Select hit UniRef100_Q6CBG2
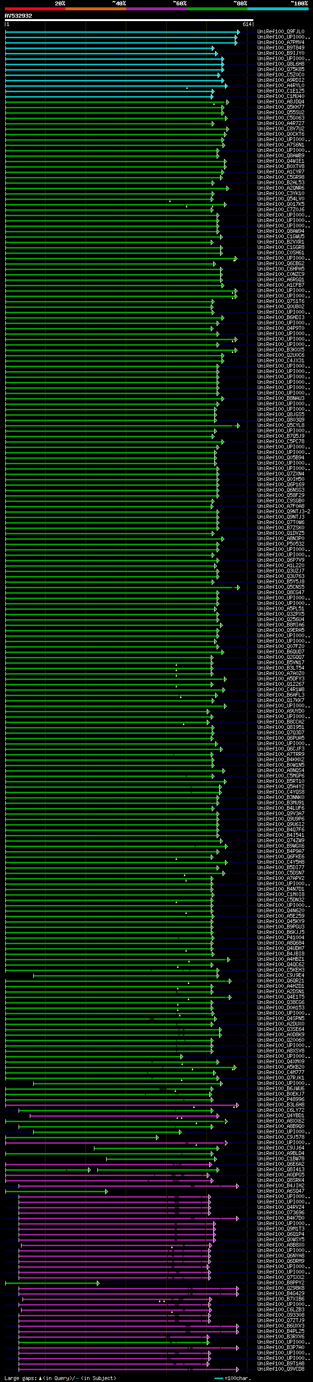The image size is (313, 1382). click(280, 263)
